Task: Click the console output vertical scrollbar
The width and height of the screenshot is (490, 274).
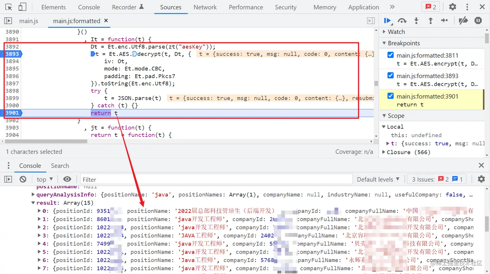Action: [487, 224]
